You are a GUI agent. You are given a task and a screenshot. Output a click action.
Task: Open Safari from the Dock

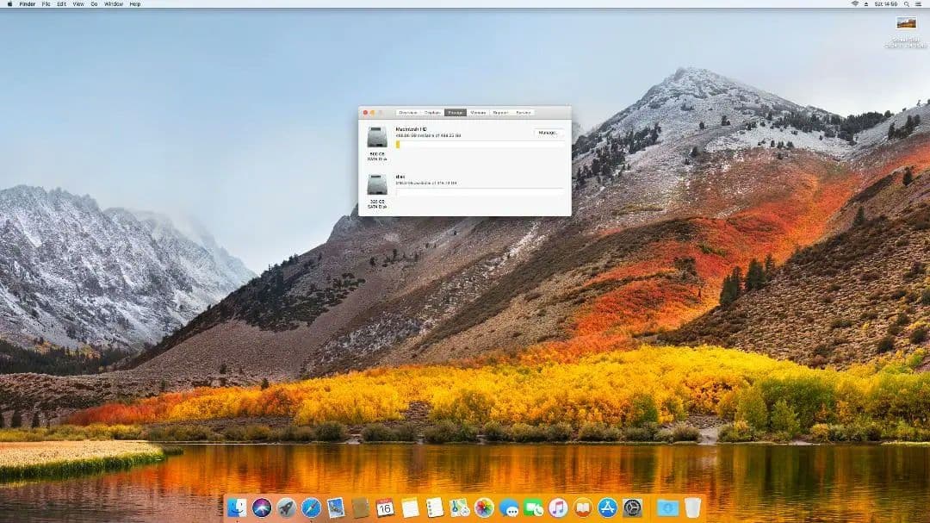click(x=312, y=508)
